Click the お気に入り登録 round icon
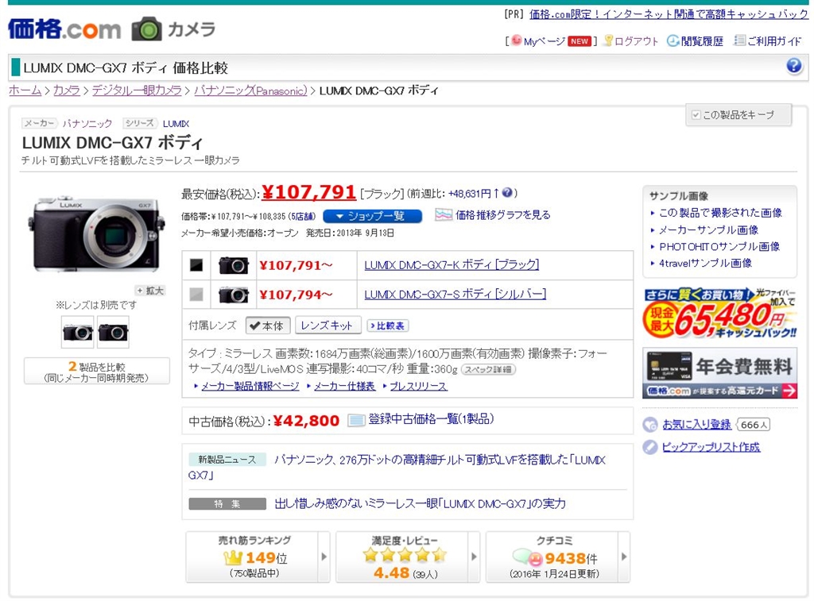 650,425
